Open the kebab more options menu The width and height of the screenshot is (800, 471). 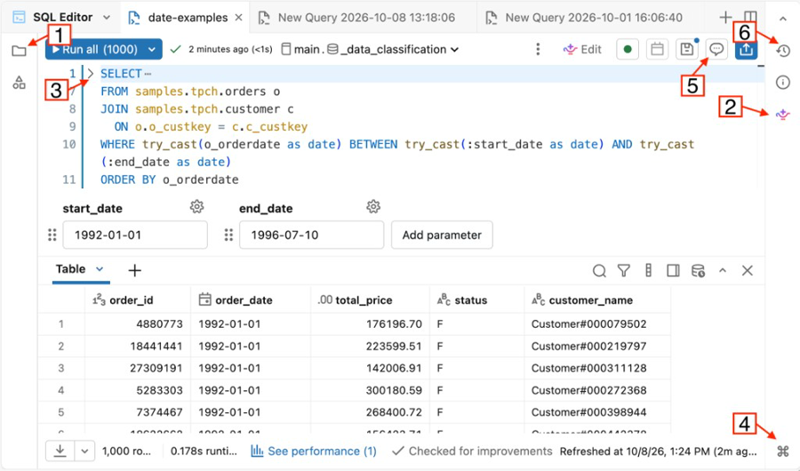point(538,50)
